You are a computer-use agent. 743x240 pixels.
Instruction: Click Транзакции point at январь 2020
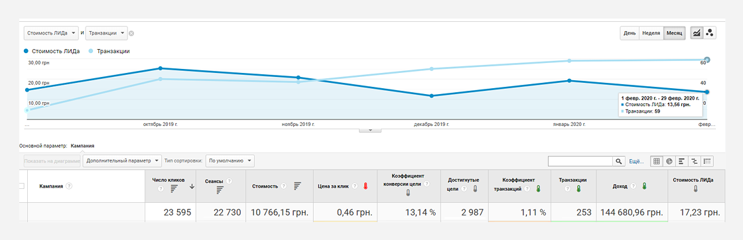[569, 60]
